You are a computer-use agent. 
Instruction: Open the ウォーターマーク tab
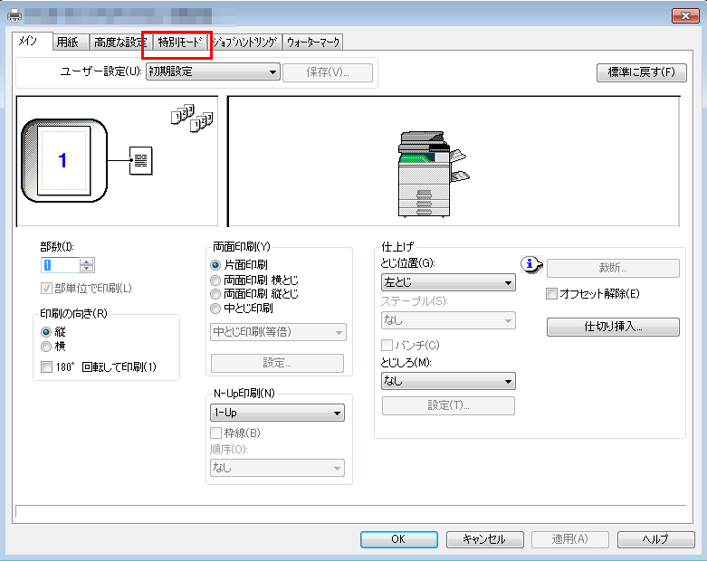pyautogui.click(x=312, y=42)
